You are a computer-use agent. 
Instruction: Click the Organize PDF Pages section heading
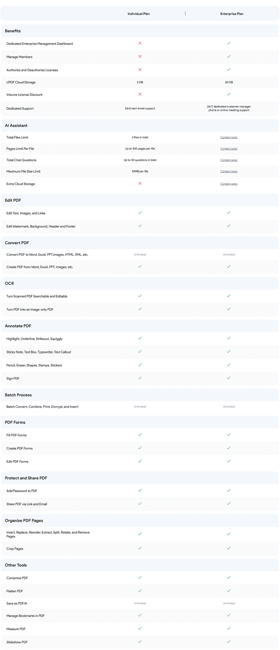coord(24,521)
